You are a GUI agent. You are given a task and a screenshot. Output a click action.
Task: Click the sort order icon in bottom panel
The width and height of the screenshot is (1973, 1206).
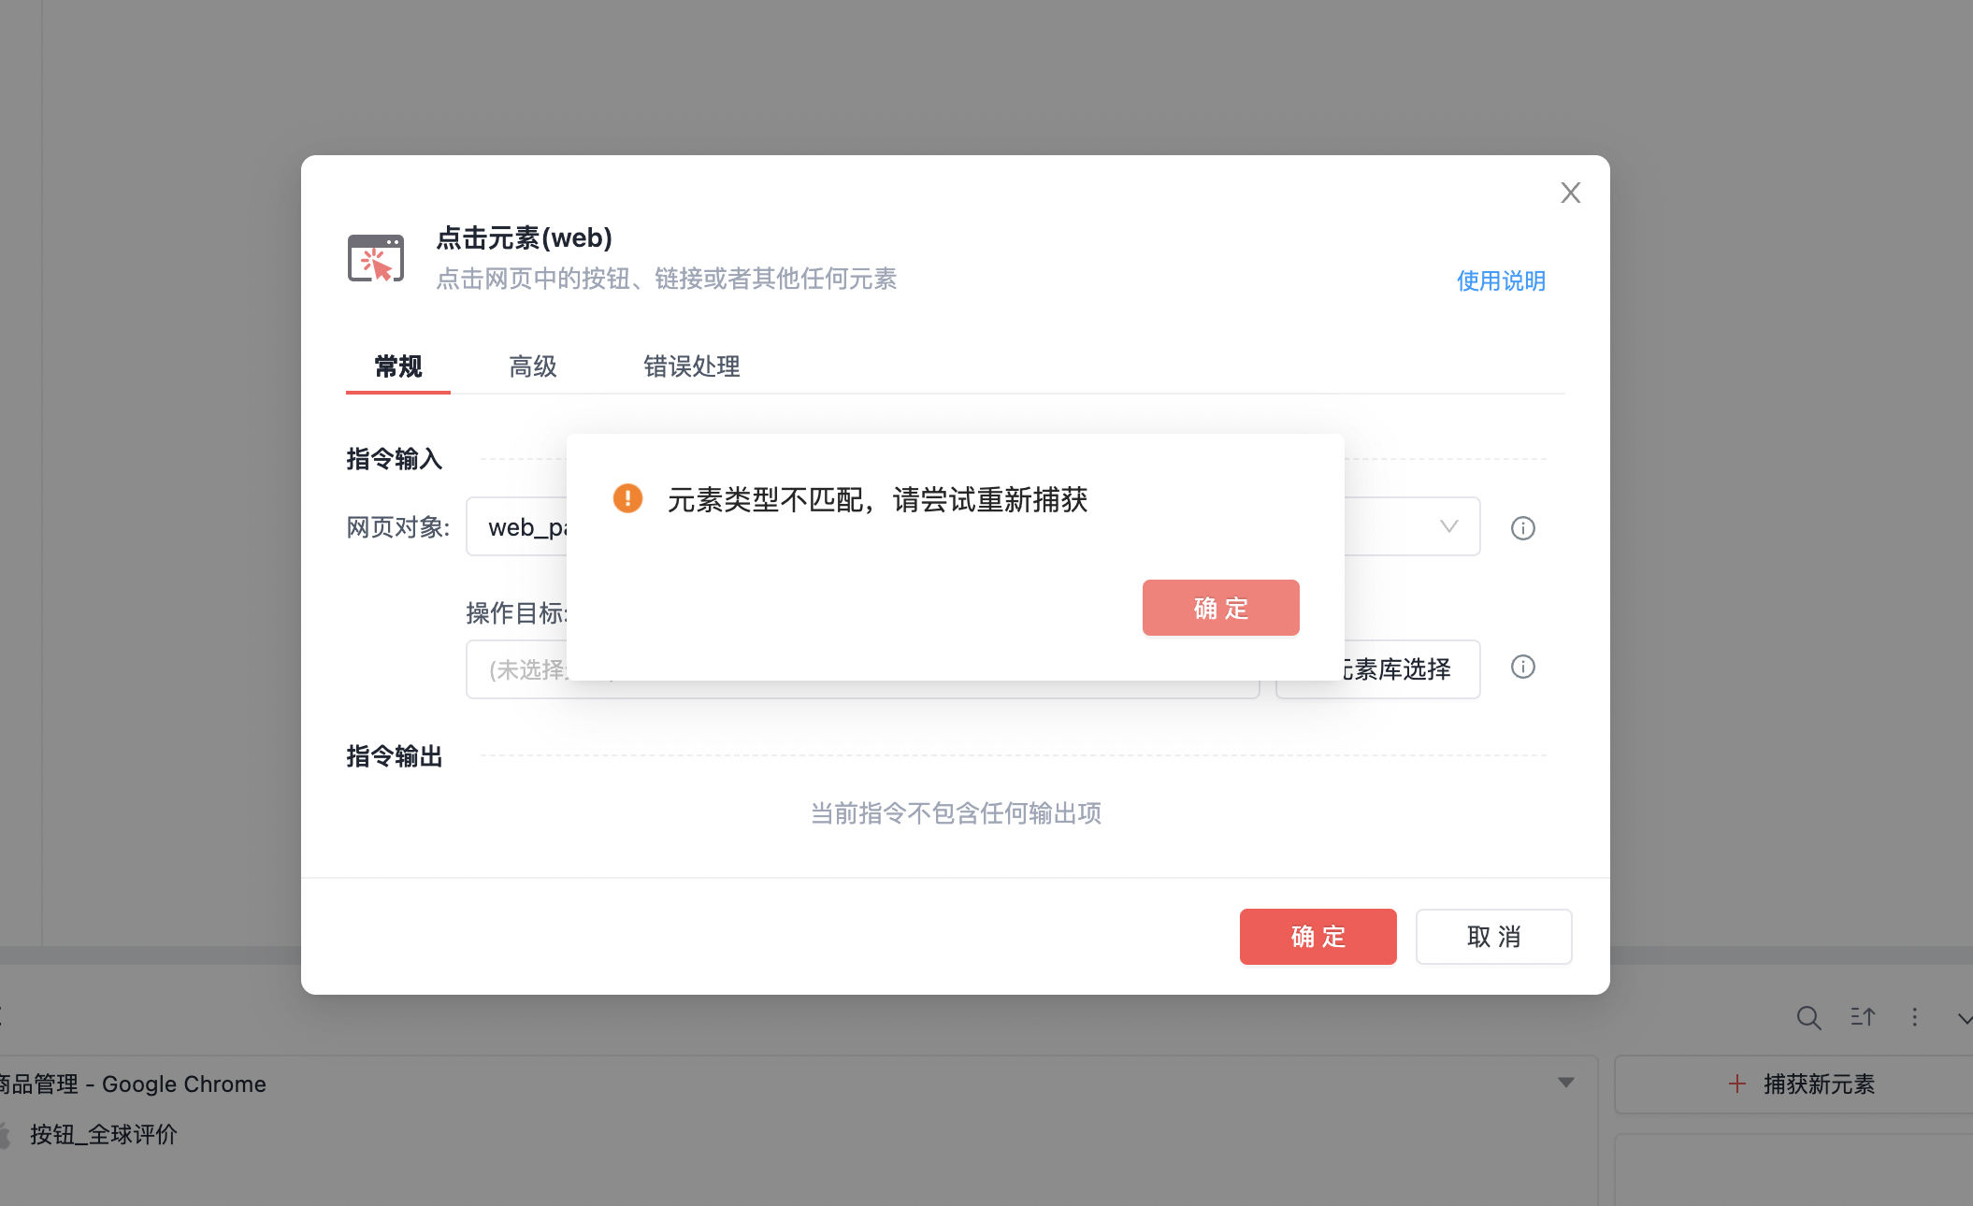(1863, 1017)
